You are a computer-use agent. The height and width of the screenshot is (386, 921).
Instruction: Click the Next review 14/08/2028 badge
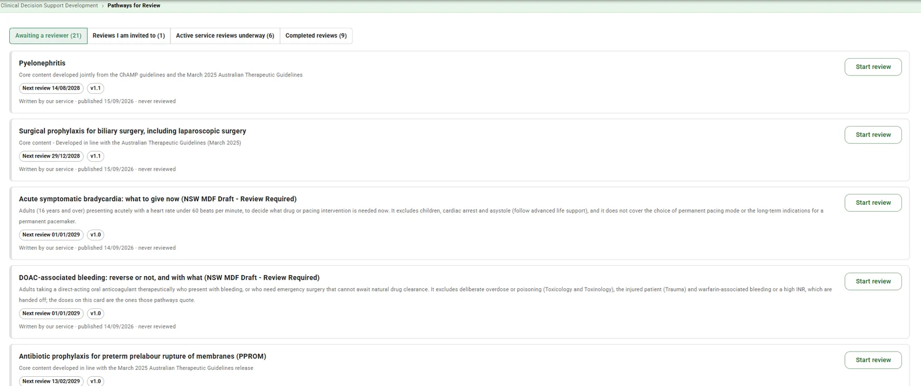tap(51, 89)
